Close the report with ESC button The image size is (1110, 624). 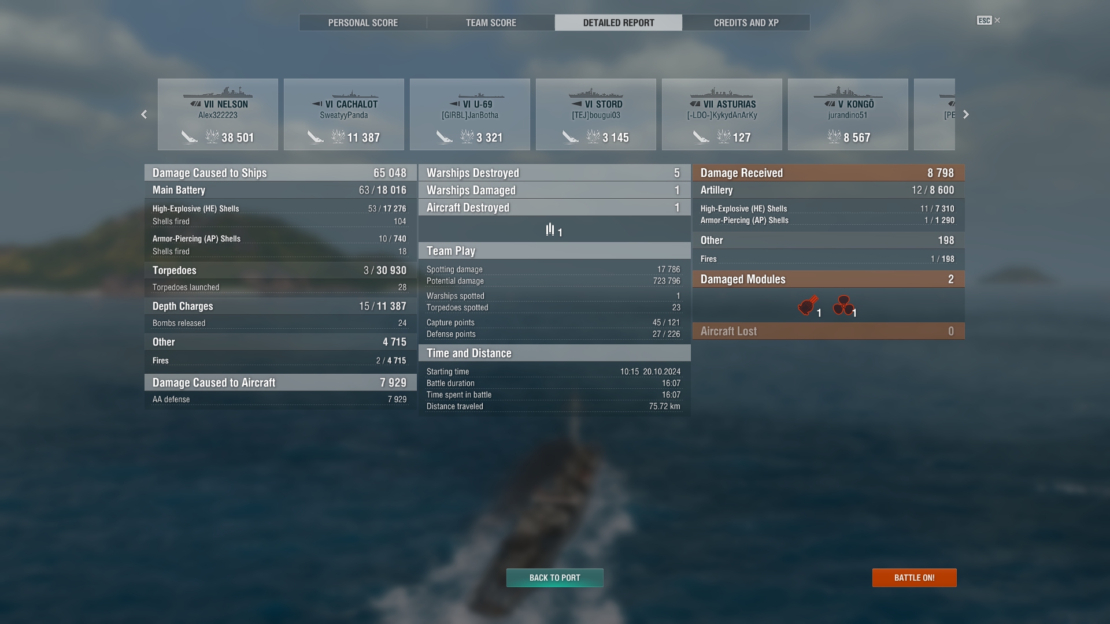tap(989, 20)
